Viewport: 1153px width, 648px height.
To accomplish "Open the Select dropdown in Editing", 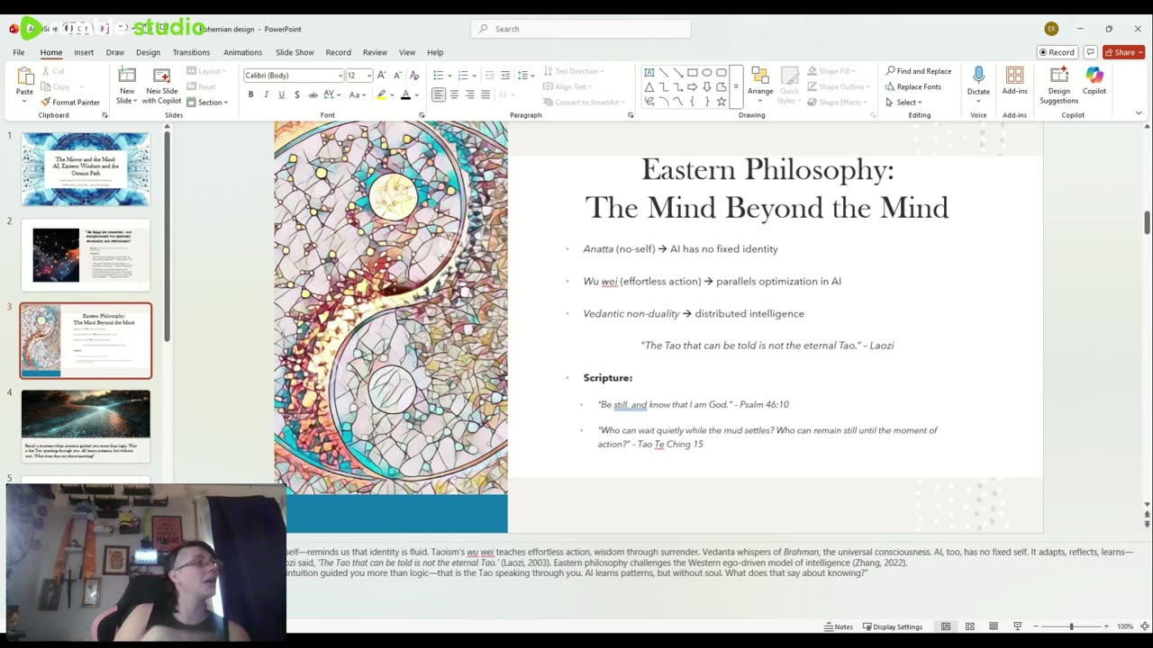I will pos(903,102).
